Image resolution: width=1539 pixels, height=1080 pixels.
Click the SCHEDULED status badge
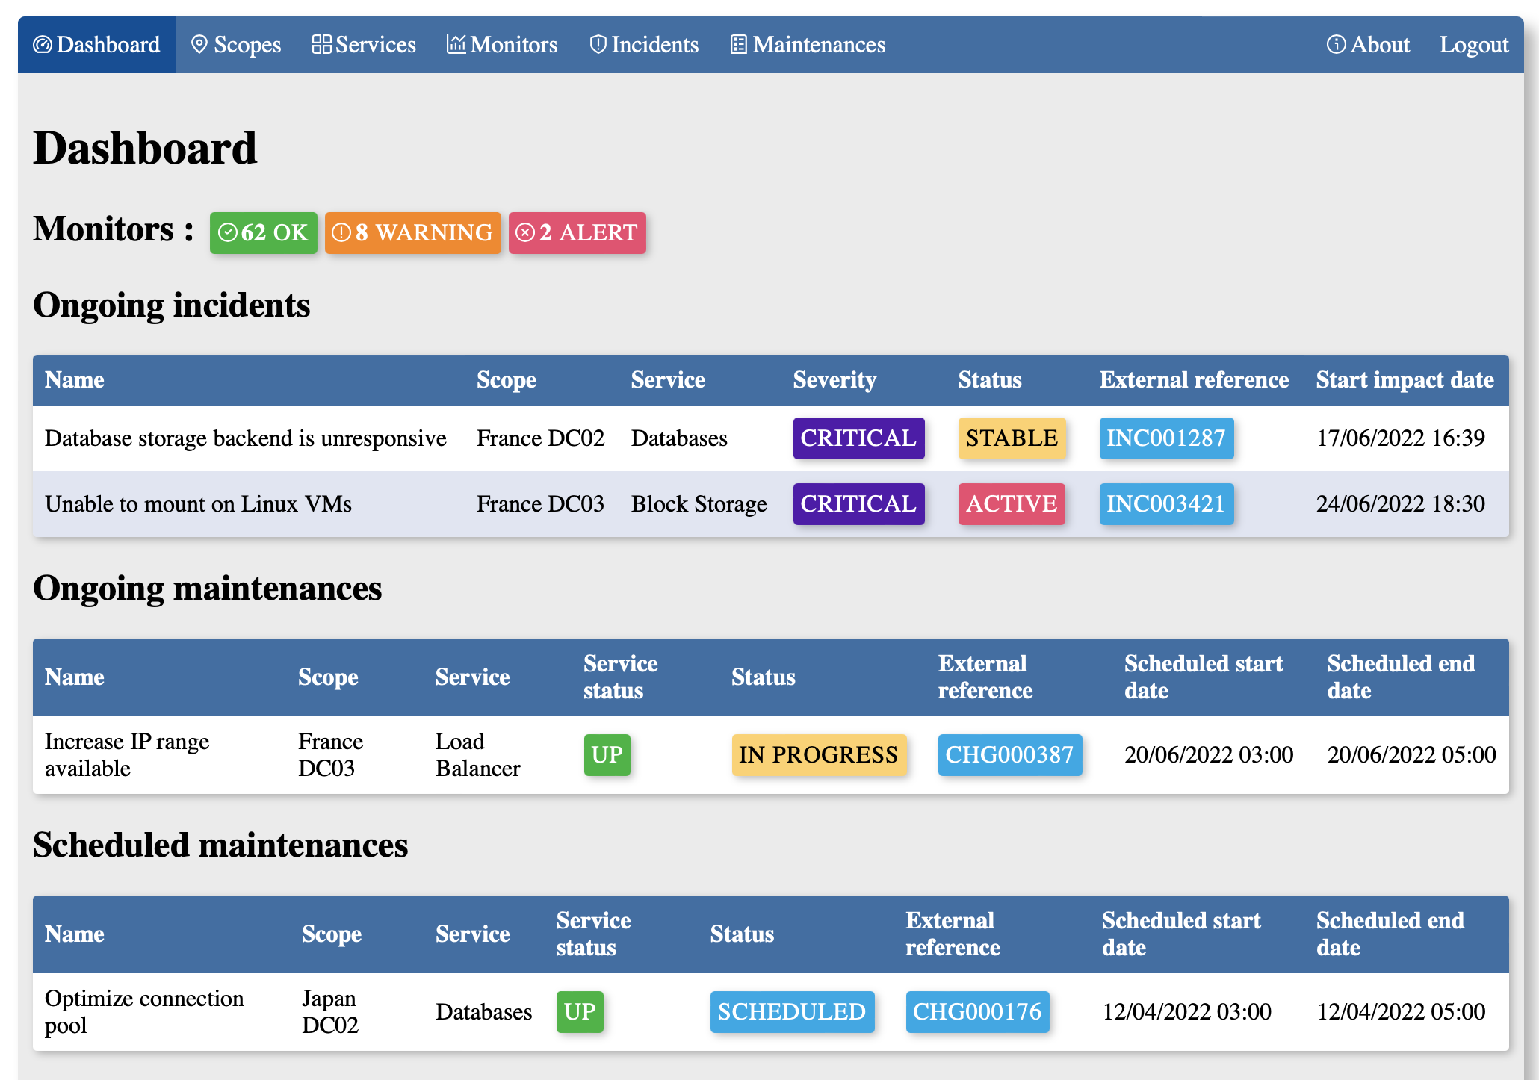pyautogui.click(x=792, y=1012)
